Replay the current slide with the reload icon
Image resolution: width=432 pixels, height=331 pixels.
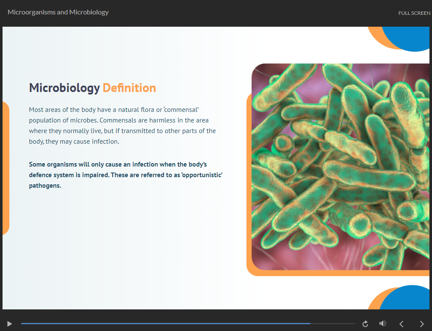(x=366, y=324)
